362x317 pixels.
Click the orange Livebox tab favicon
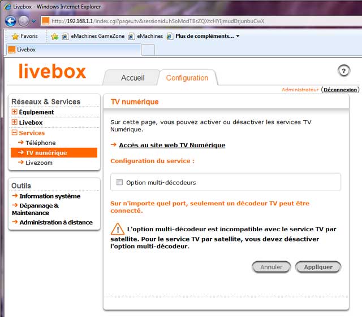pos(12,50)
